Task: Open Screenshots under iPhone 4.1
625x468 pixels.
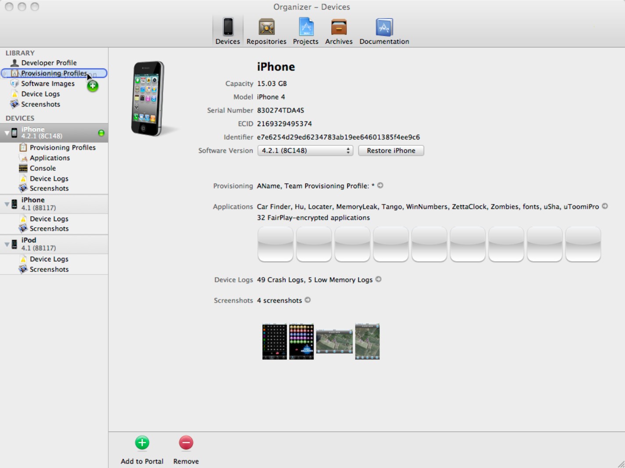Action: pyautogui.click(x=54, y=229)
